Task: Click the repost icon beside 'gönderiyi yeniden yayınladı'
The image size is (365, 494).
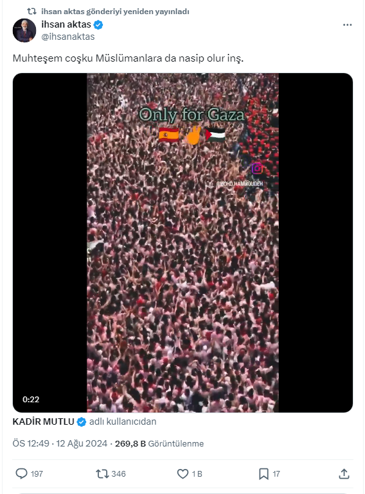Action: coord(32,12)
